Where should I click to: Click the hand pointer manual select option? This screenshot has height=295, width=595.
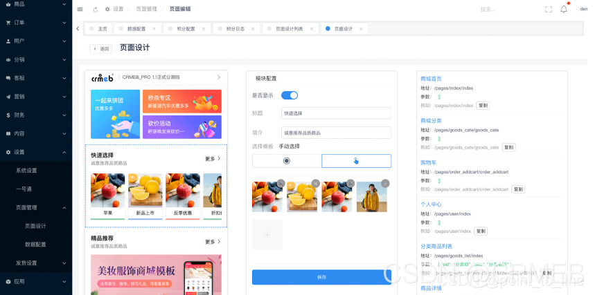tap(356, 161)
